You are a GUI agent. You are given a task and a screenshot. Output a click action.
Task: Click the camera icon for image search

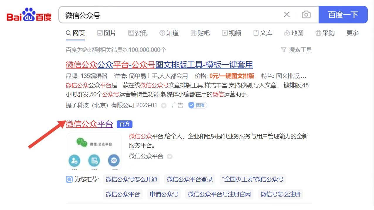coord(306,14)
